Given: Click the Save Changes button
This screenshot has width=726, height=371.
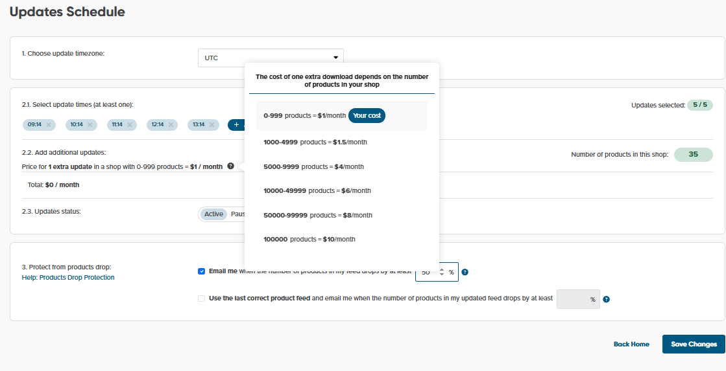Looking at the screenshot, I should (x=693, y=344).
